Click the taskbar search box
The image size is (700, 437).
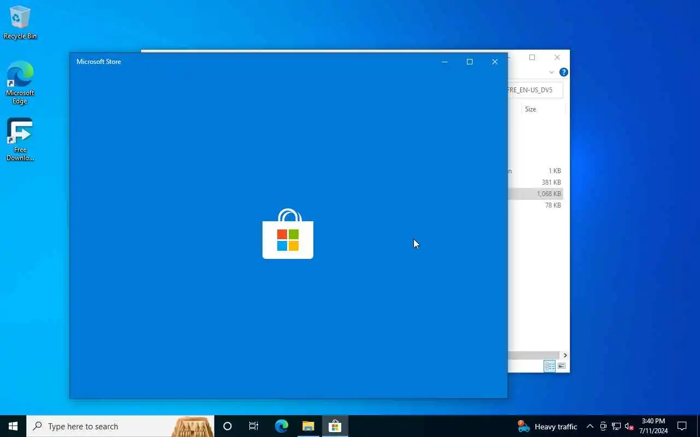pos(120,426)
